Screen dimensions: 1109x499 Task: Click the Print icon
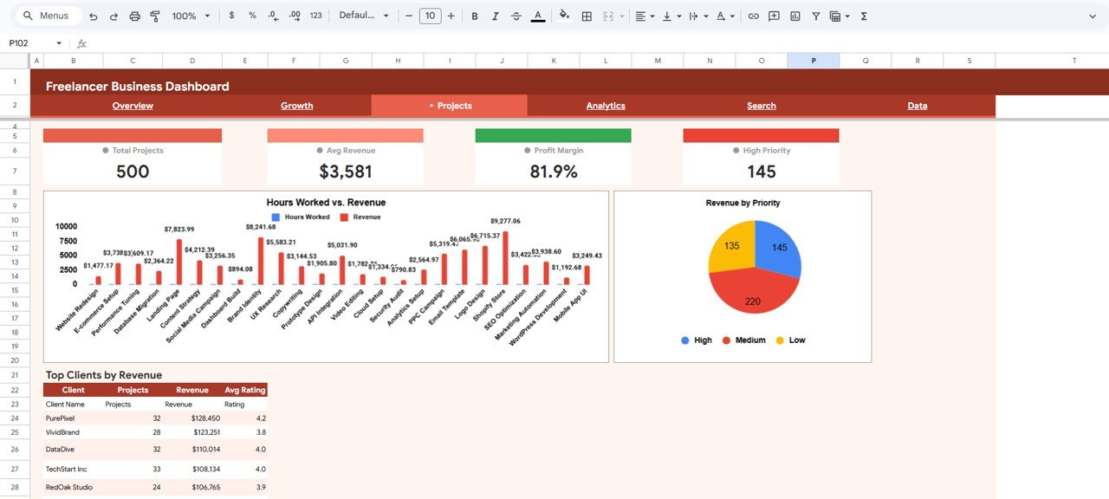[x=135, y=16]
